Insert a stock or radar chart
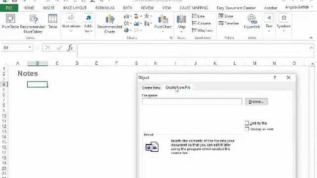The width and height of the screenshot is (317, 178). pos(148,16)
